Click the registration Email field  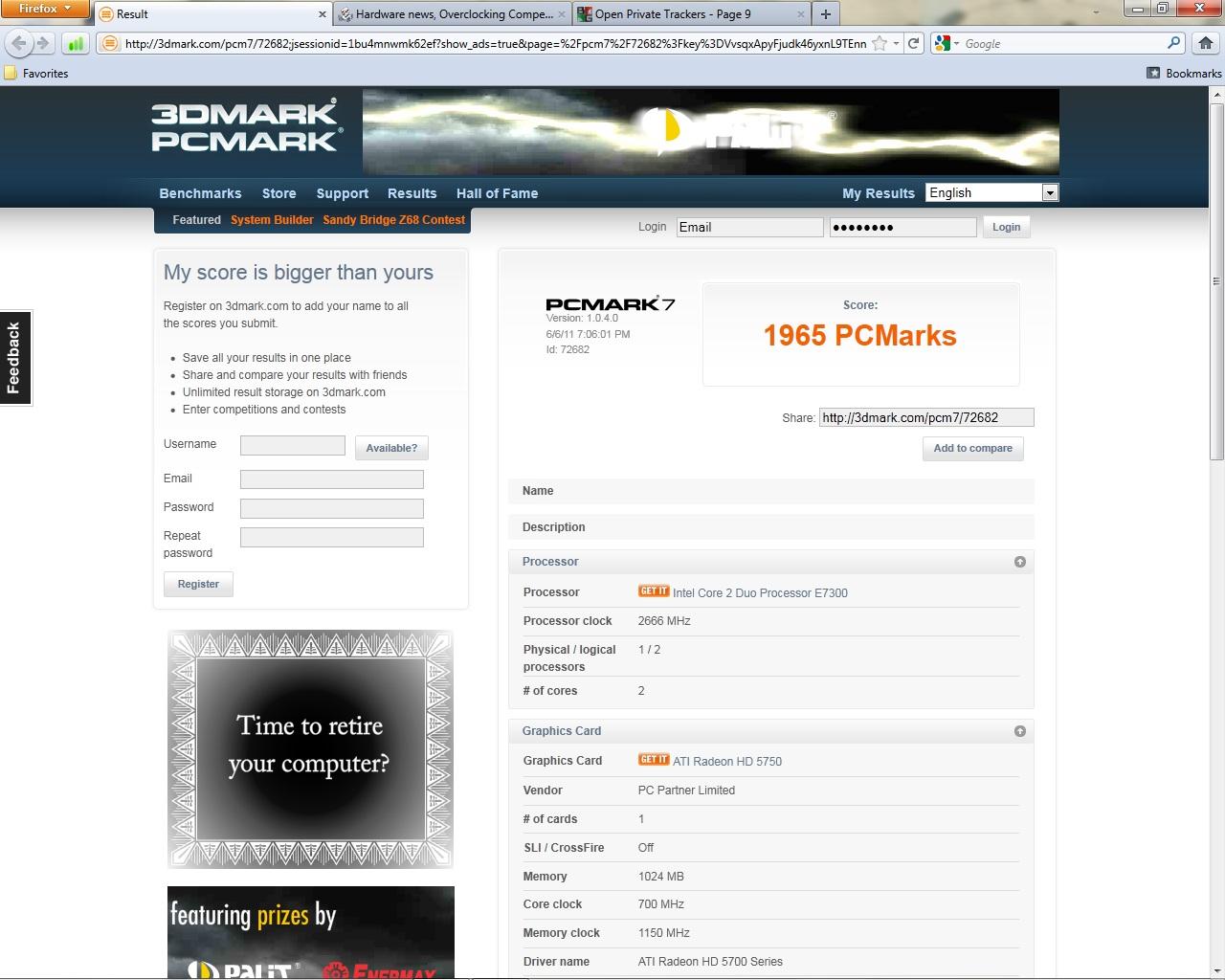tap(332, 479)
